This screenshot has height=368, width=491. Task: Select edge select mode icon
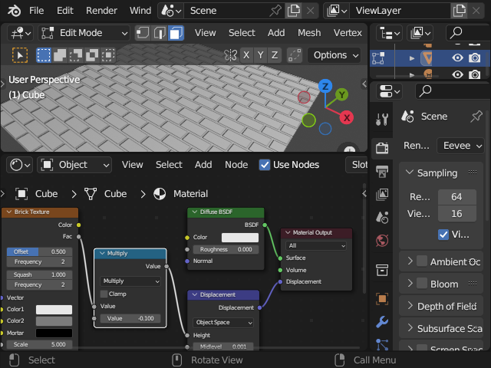(160, 33)
